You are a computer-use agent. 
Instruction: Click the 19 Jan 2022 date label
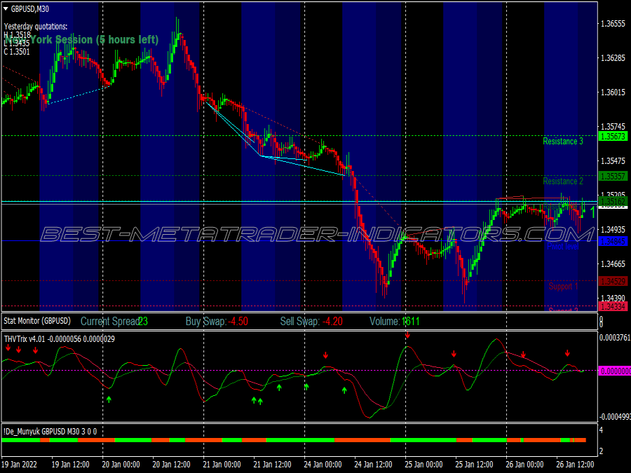click(x=19, y=464)
